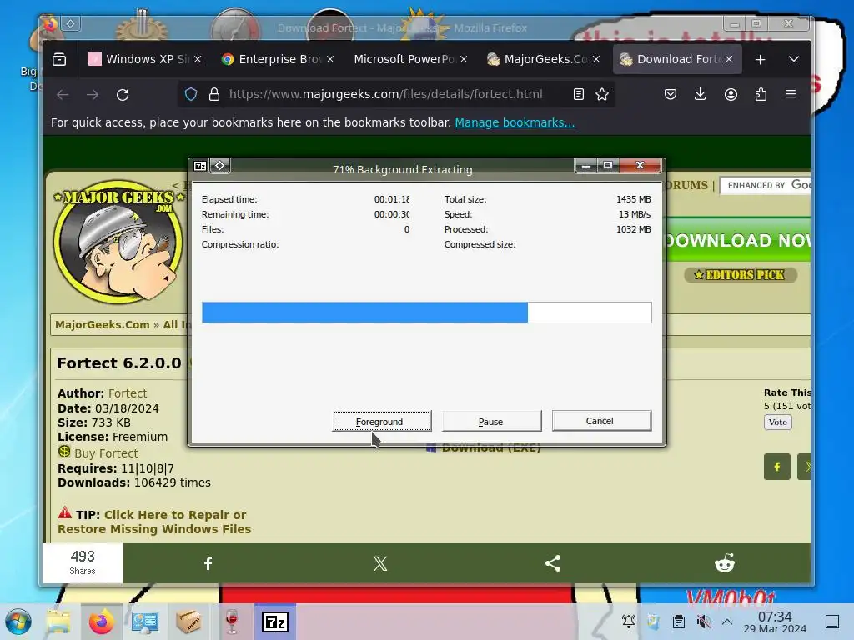Click Firefox icon in taskbar
854x640 pixels.
tap(101, 622)
